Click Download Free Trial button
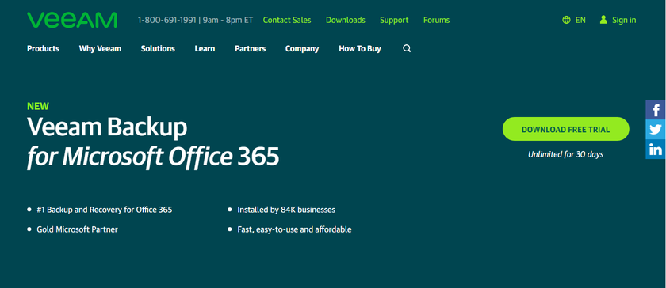The height and width of the screenshot is (288, 666). [x=566, y=129]
